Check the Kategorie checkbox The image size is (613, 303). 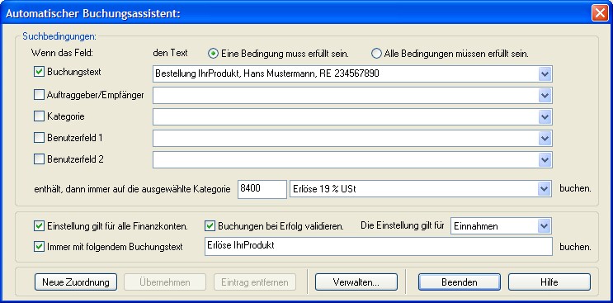[39, 116]
